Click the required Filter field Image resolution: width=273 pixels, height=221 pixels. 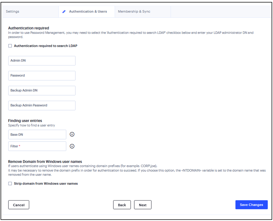pos(37,146)
